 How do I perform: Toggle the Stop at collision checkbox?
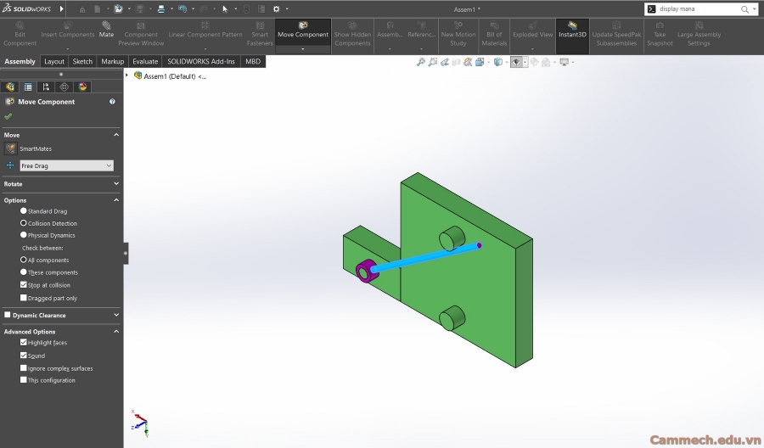tap(24, 285)
